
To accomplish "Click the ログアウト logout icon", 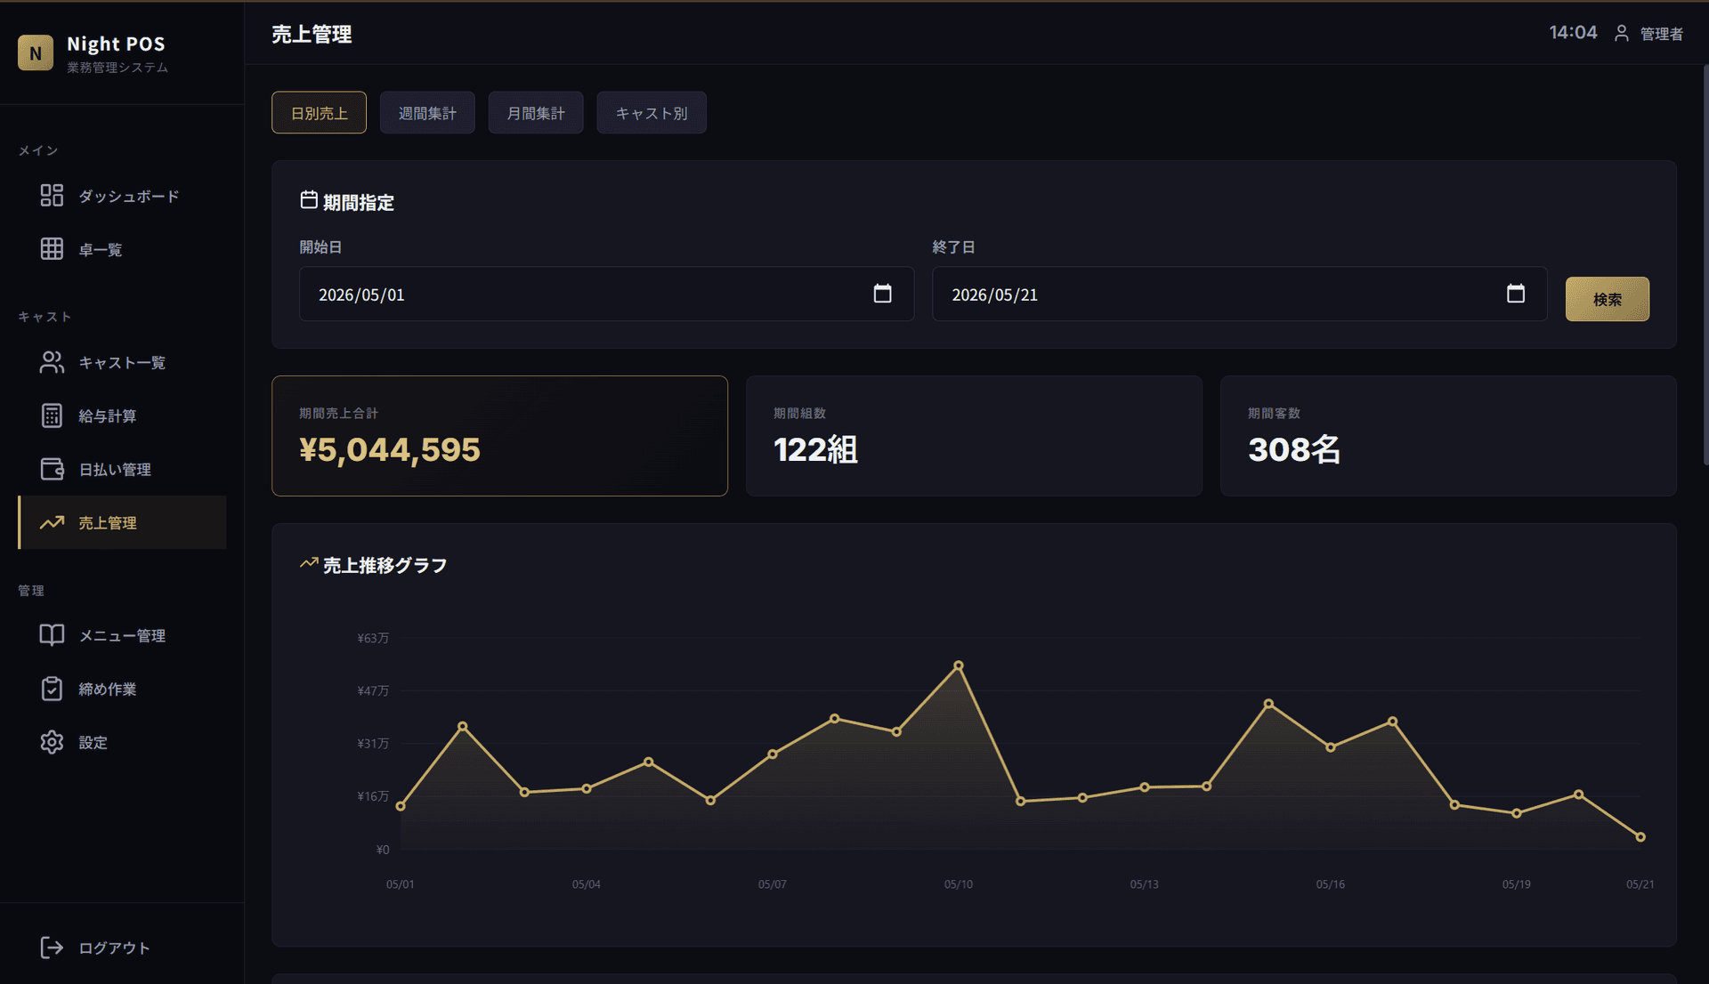I will coord(52,948).
